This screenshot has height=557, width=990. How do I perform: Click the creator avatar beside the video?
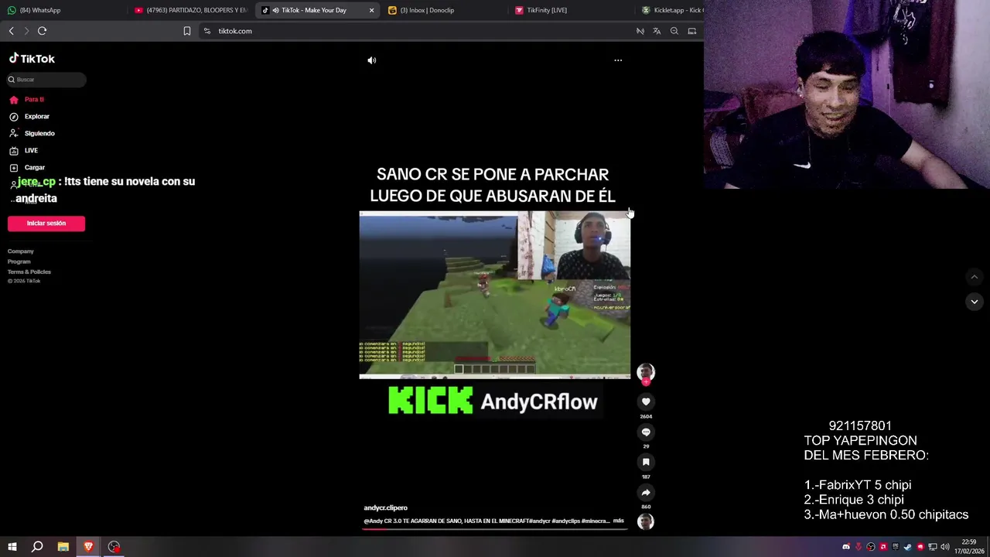click(x=646, y=372)
